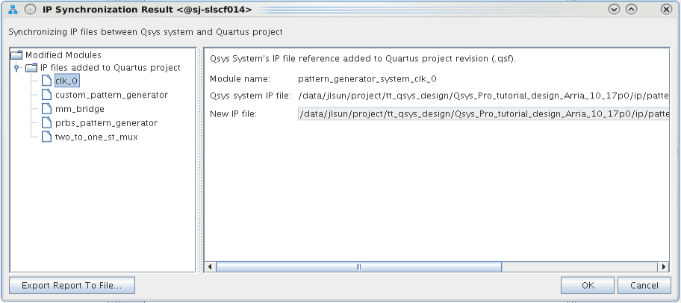Click the 'Synchronizing IP files' description text
Viewport: 681px width, 303px height.
[146, 32]
